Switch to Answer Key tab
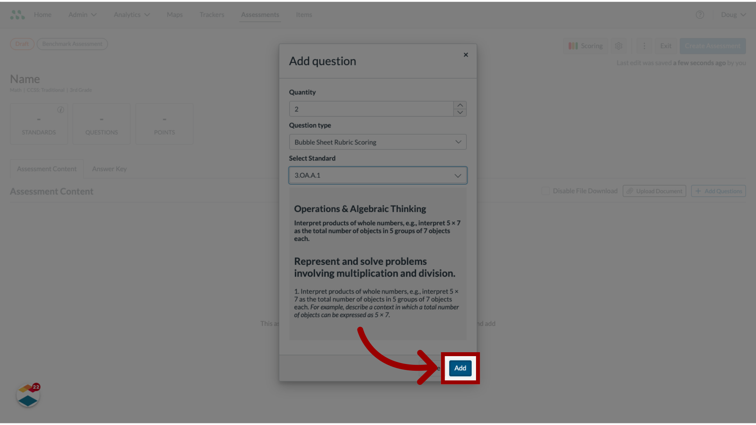Image resolution: width=756 pixels, height=425 pixels. [x=109, y=168]
